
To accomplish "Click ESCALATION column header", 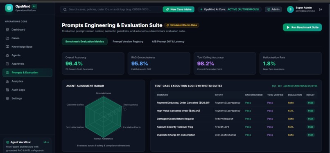I will coord(295,95).
